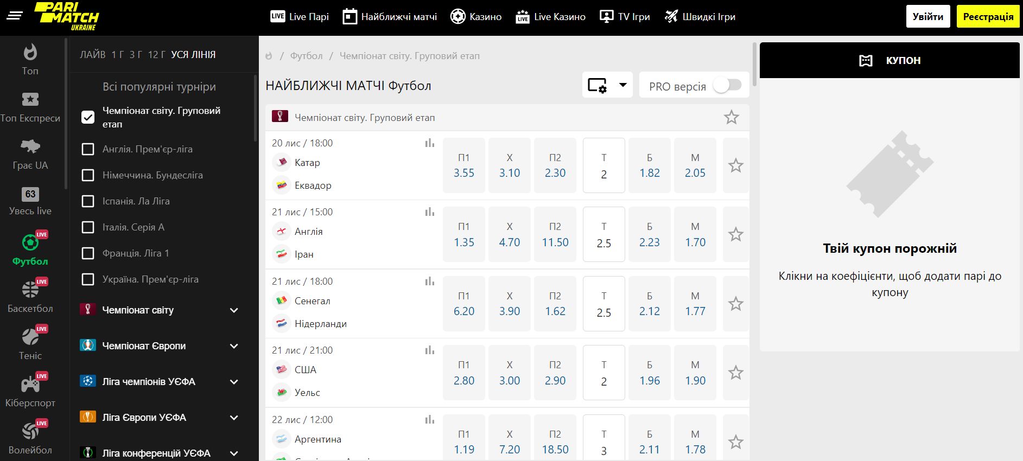1023x461 pixels.
Task: Open statistics chart icon for Катар match
Action: (430, 143)
